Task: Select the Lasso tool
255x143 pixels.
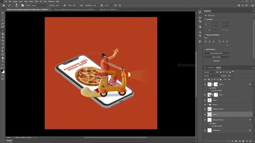Action: pos(3,20)
